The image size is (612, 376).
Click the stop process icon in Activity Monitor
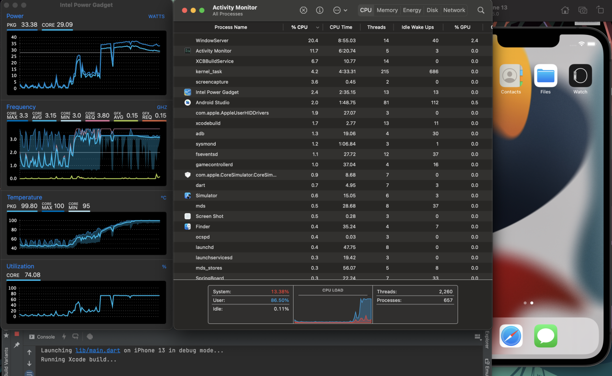click(304, 10)
